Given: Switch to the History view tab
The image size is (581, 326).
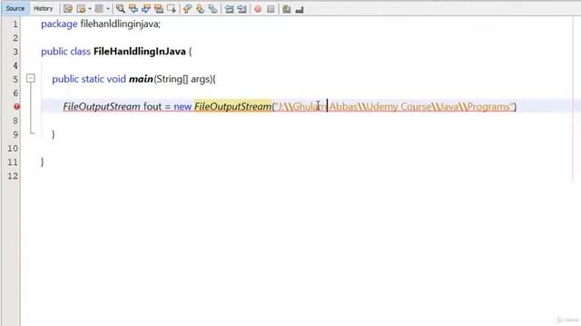Looking at the screenshot, I should pos(43,8).
